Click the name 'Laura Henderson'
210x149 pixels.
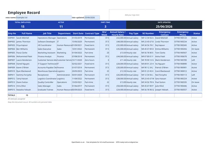pos(24,60)
